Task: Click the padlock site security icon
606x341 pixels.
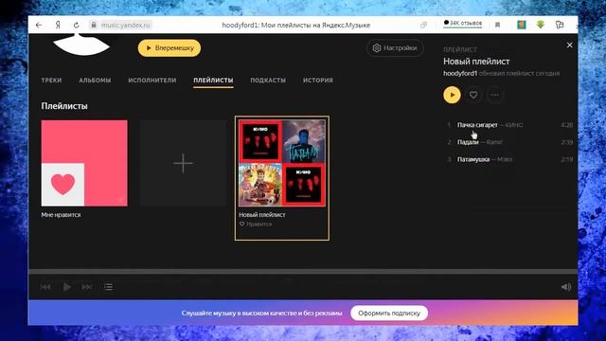Action: 94,26
